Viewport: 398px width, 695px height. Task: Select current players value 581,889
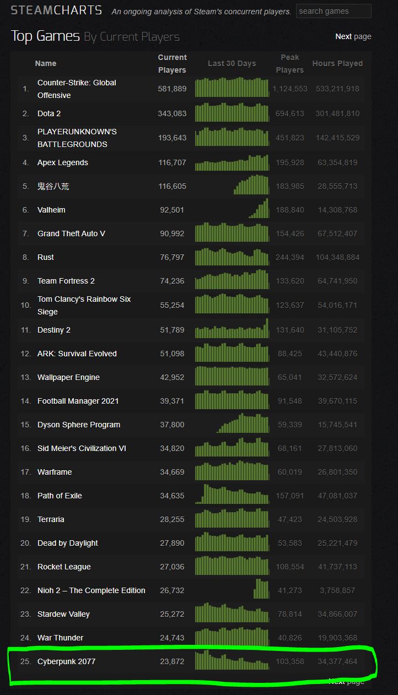click(172, 89)
